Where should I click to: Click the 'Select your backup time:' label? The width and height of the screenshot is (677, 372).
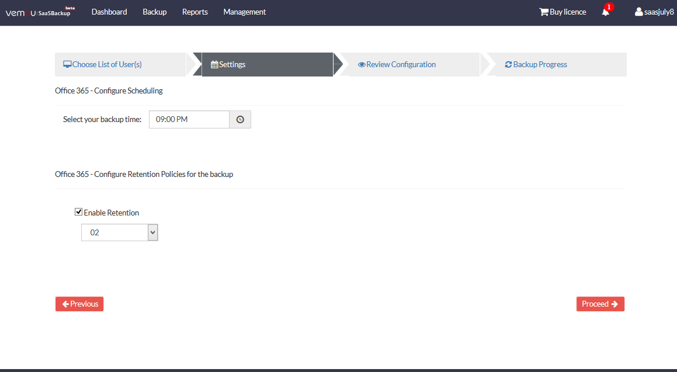[102, 120]
